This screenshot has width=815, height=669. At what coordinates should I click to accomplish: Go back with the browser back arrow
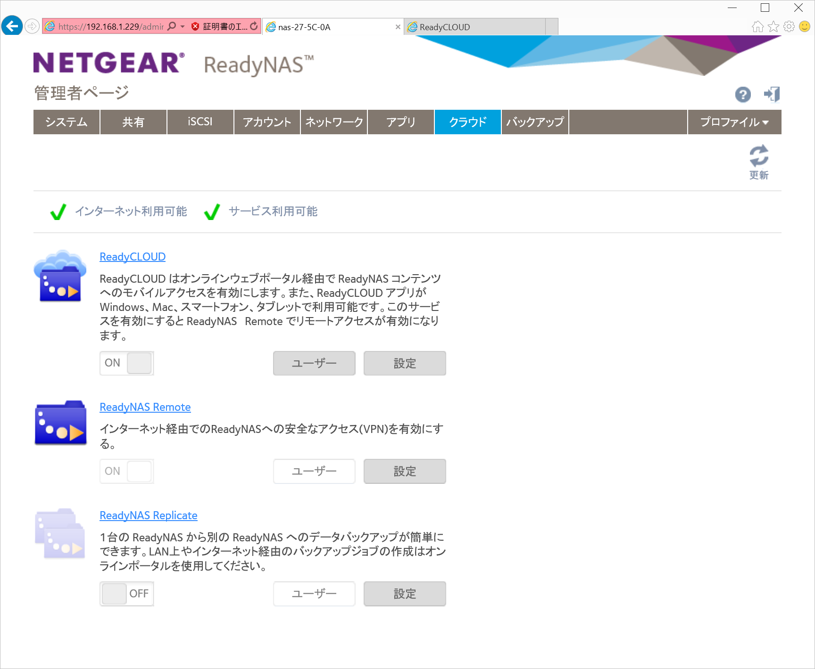tap(12, 26)
